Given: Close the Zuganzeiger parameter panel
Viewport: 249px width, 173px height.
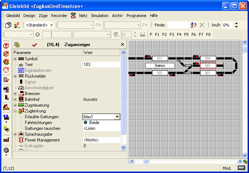Looking at the screenshot, I should click(122, 45).
